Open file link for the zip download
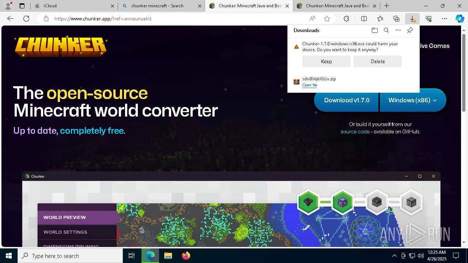 [310, 85]
